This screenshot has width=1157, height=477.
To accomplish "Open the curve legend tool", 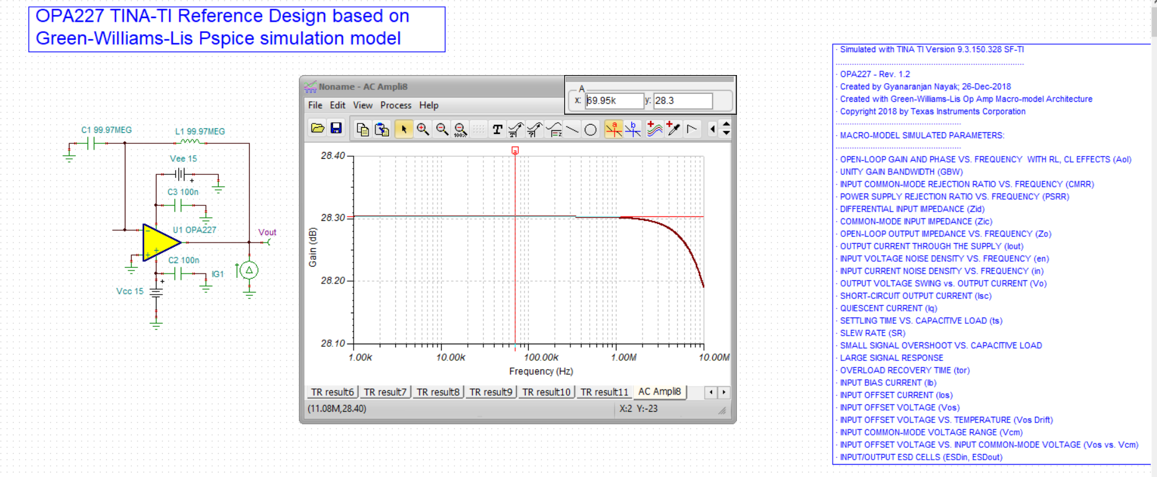I will [x=554, y=129].
